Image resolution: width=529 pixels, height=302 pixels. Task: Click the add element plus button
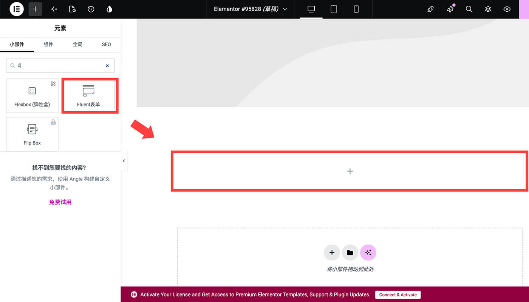click(x=35, y=9)
